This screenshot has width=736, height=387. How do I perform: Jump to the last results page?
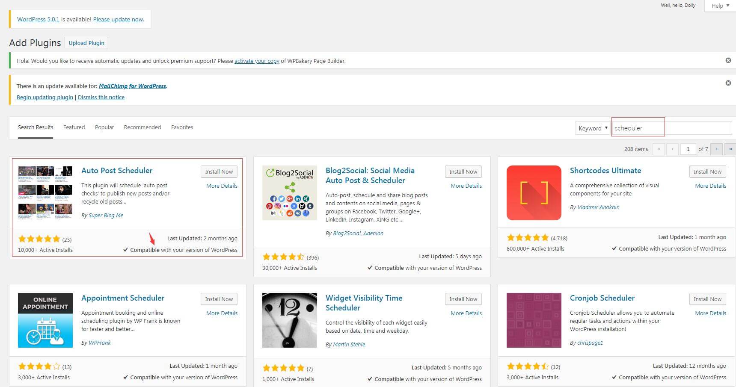pos(730,149)
